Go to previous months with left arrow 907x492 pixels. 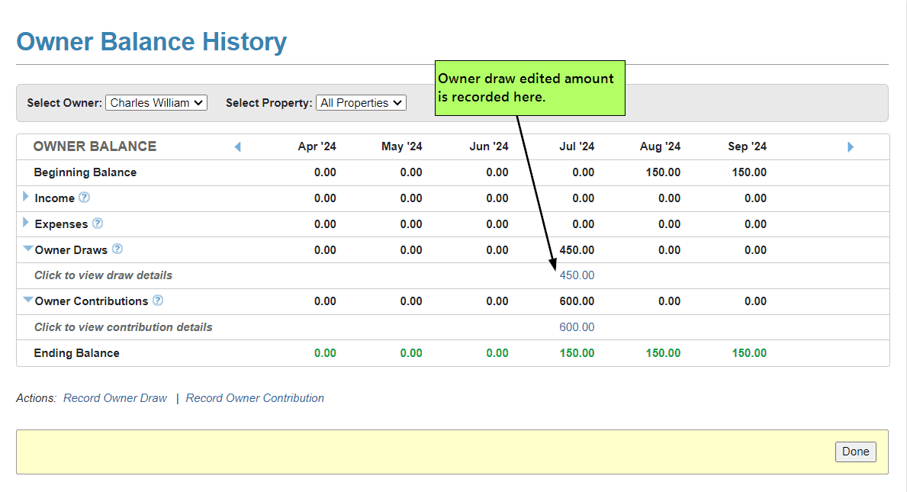[237, 146]
